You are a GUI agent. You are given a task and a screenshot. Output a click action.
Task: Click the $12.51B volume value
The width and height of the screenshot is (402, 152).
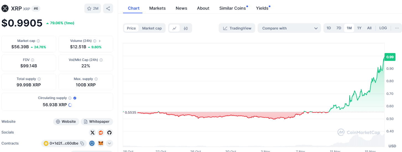(x=78, y=47)
